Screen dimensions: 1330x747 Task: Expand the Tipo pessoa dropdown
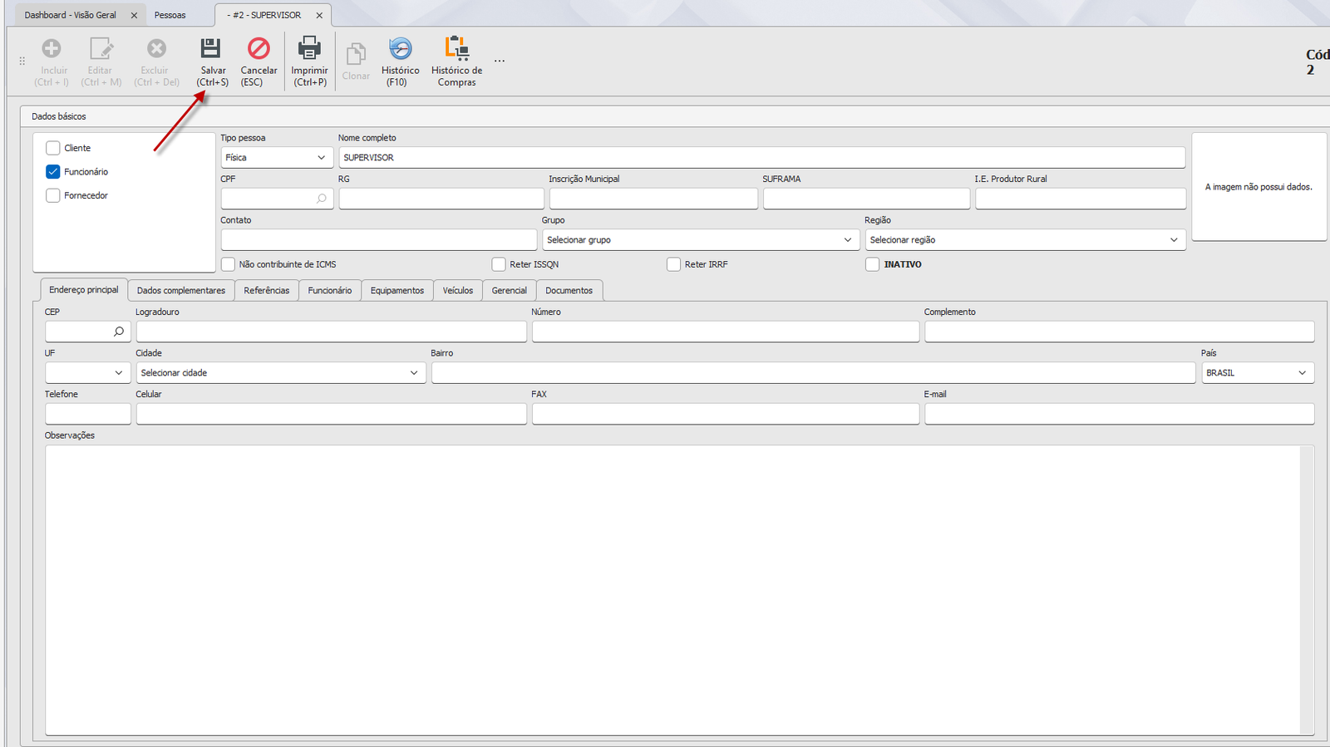(277, 157)
